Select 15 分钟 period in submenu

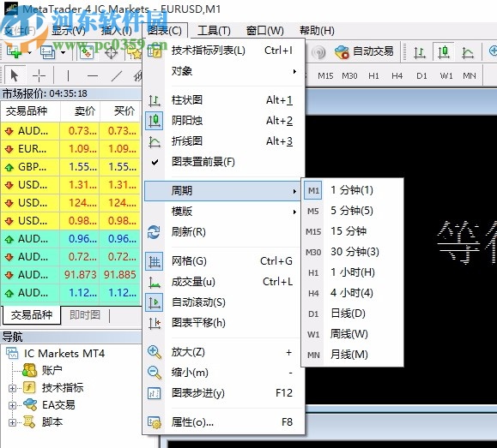tap(352, 231)
